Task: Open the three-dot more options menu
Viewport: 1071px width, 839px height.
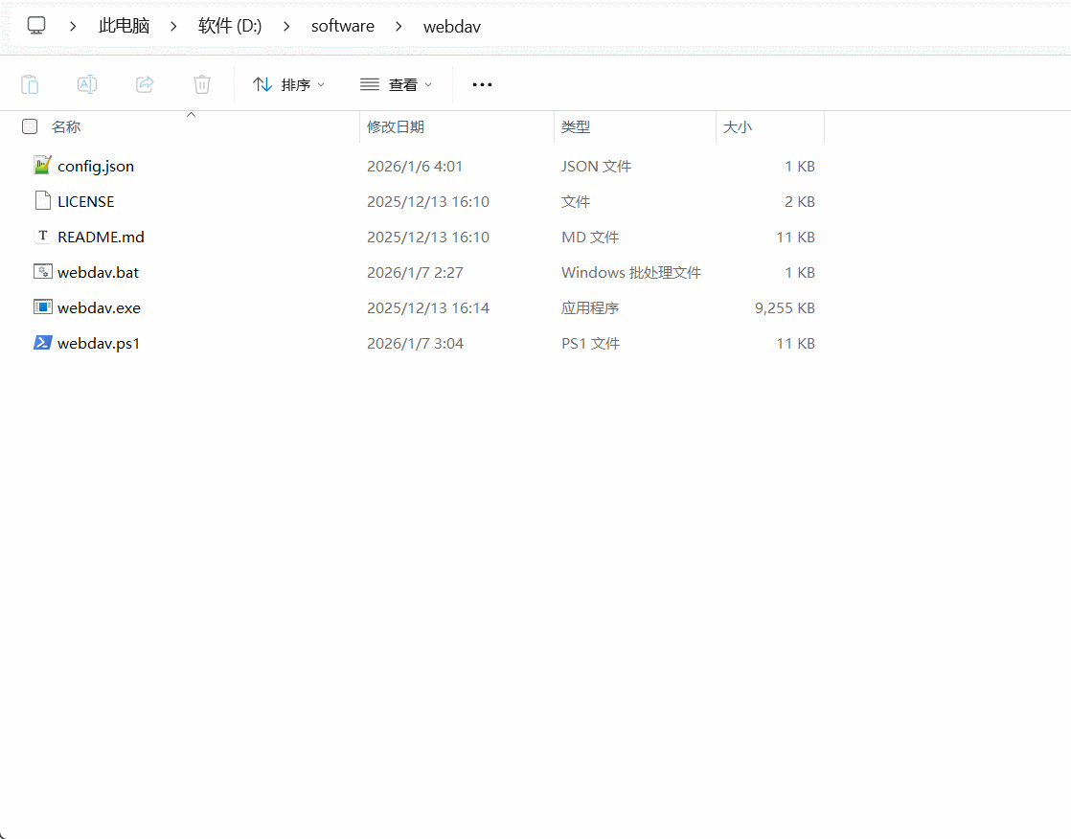Action: click(x=482, y=84)
